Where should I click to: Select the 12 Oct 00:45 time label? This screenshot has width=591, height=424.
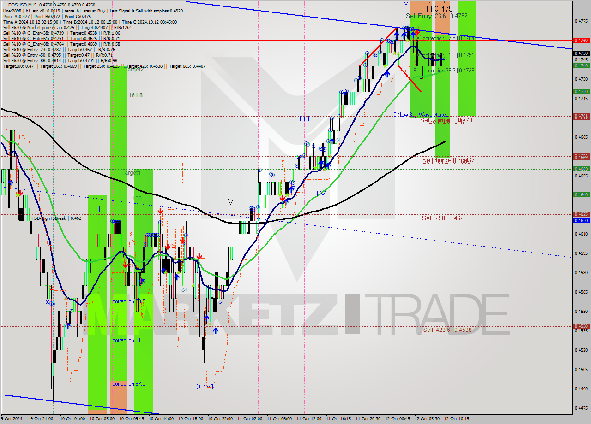[x=397, y=419]
